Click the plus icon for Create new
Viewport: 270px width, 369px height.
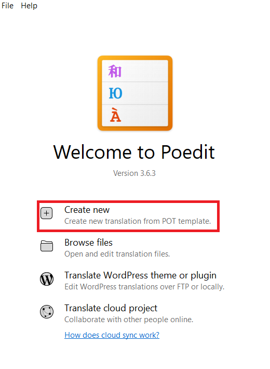tap(47, 213)
